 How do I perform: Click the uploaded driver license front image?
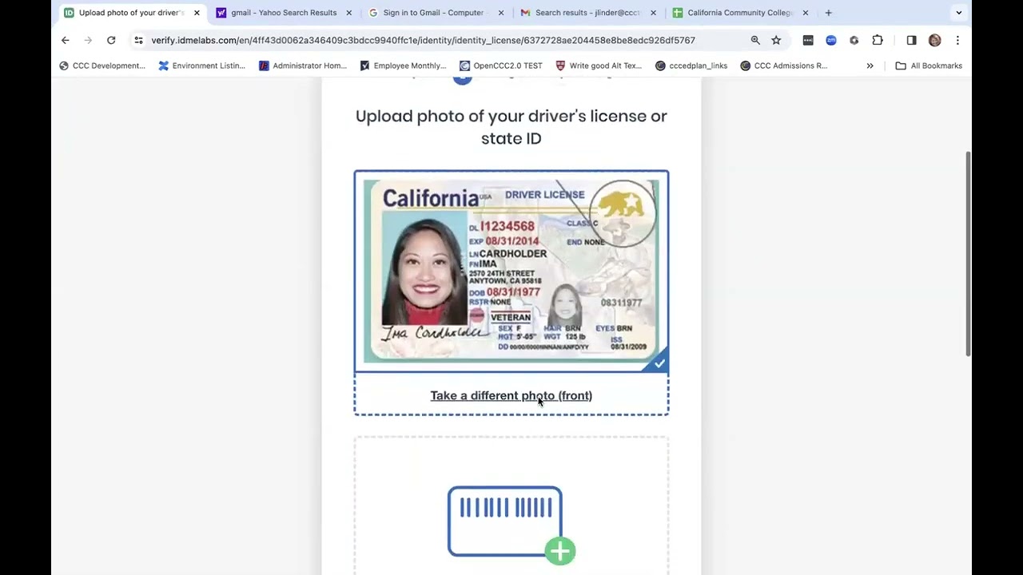[x=511, y=272]
